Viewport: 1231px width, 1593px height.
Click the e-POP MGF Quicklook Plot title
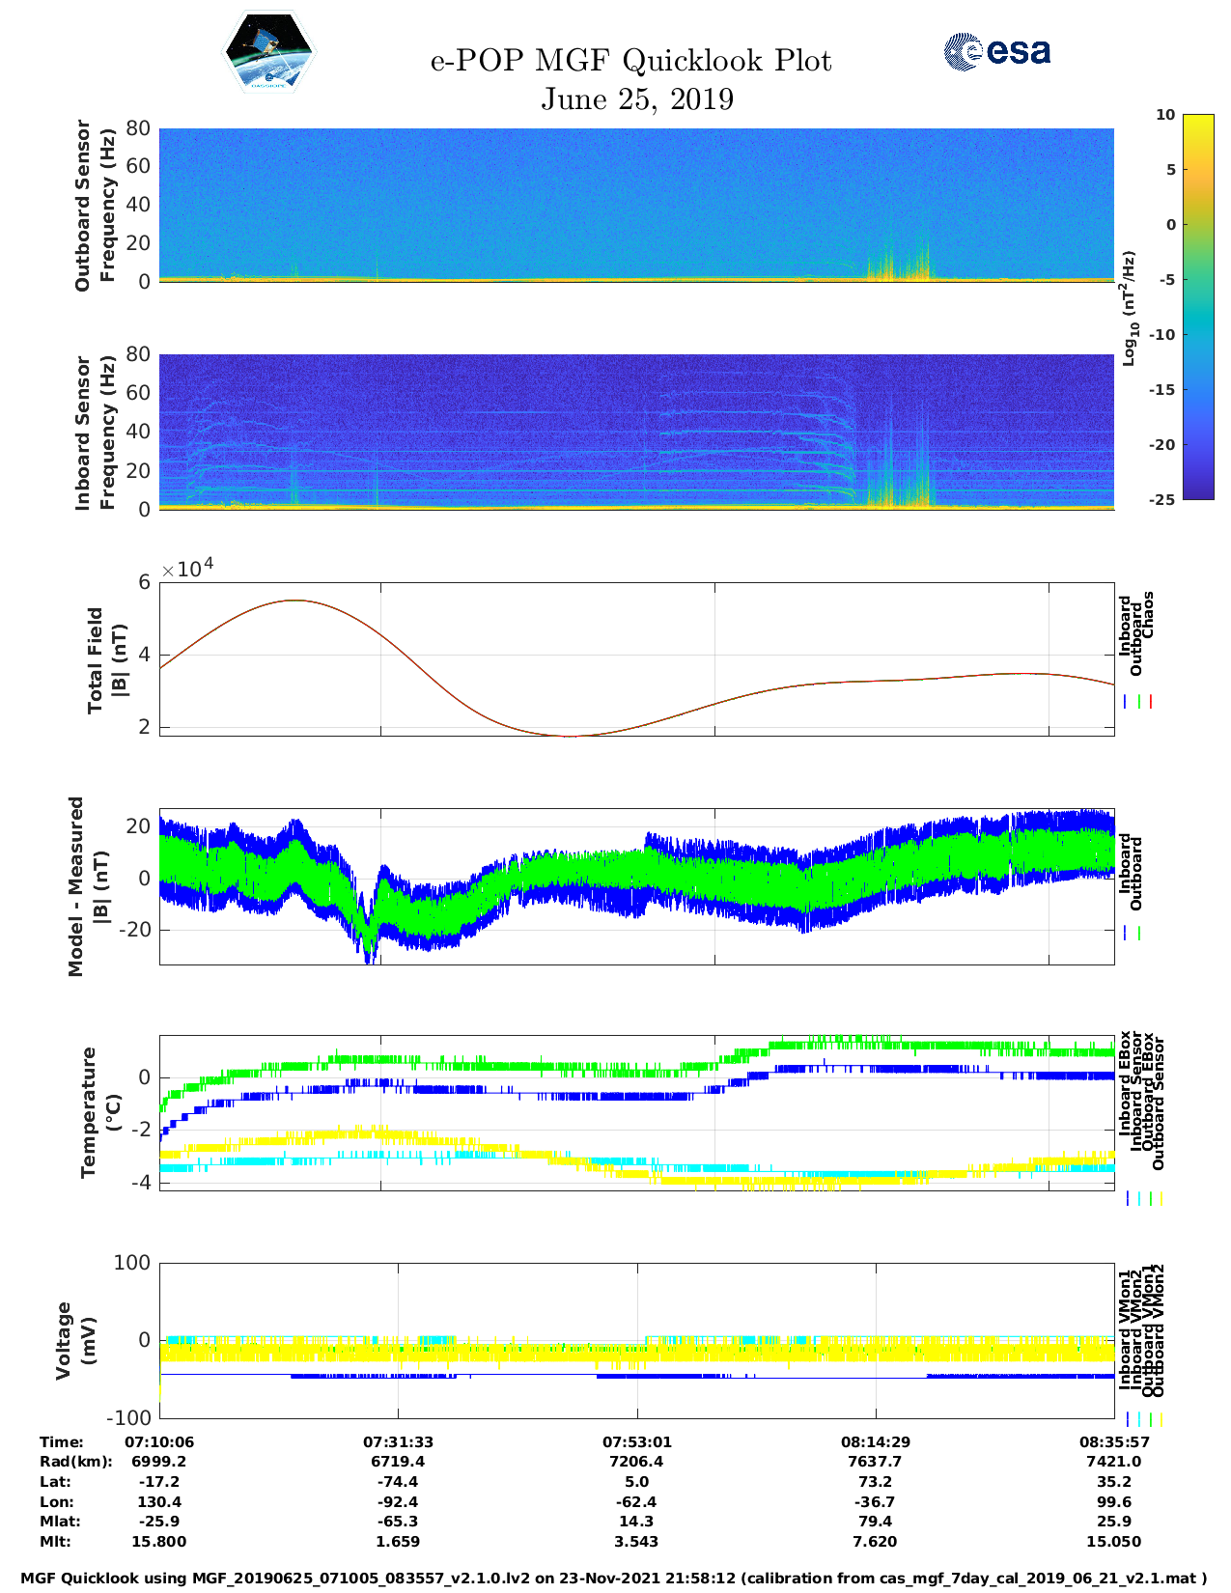[630, 61]
